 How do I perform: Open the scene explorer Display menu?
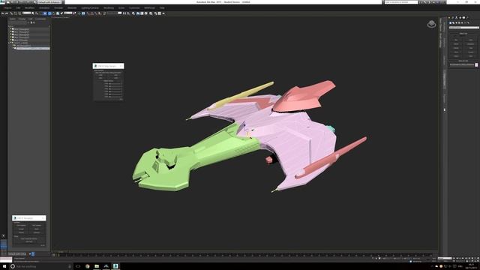click(x=22, y=19)
